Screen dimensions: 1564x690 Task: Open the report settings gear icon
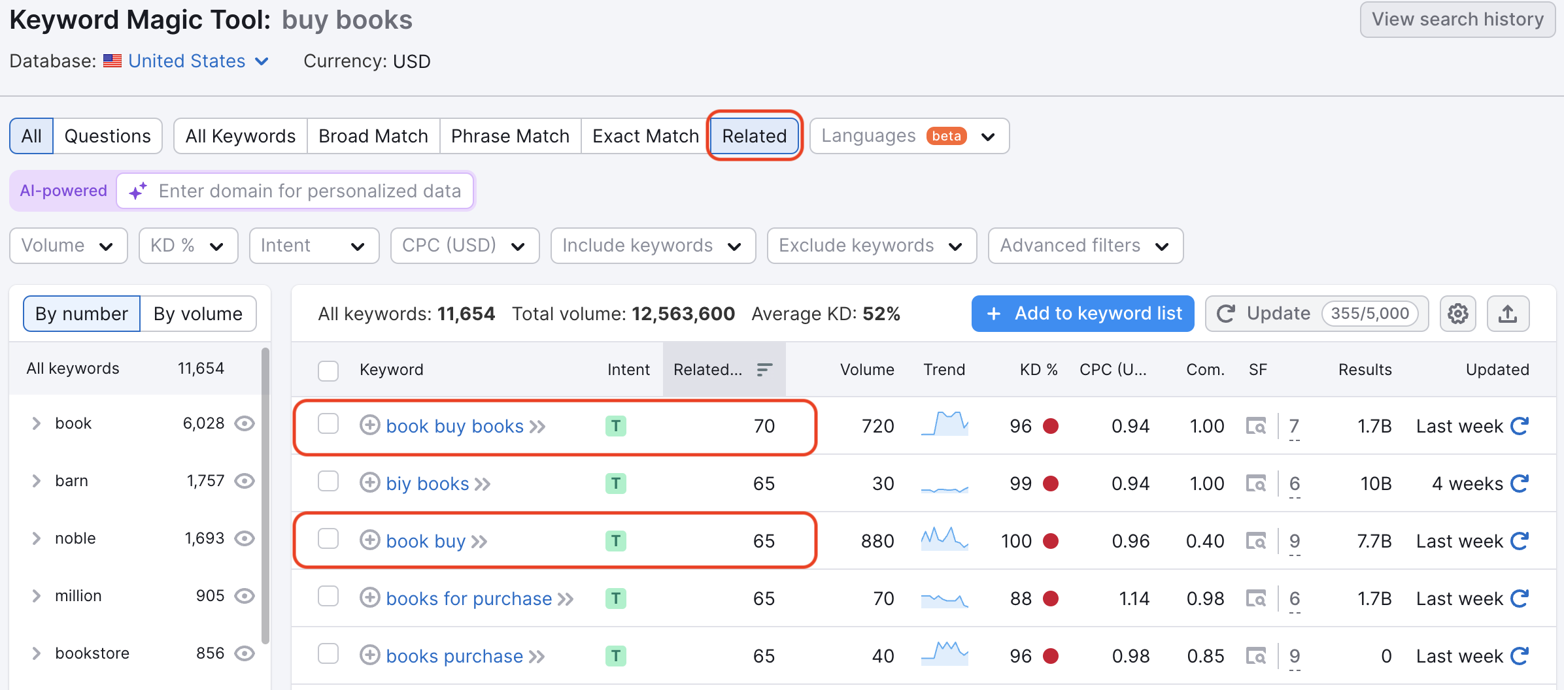(x=1457, y=314)
